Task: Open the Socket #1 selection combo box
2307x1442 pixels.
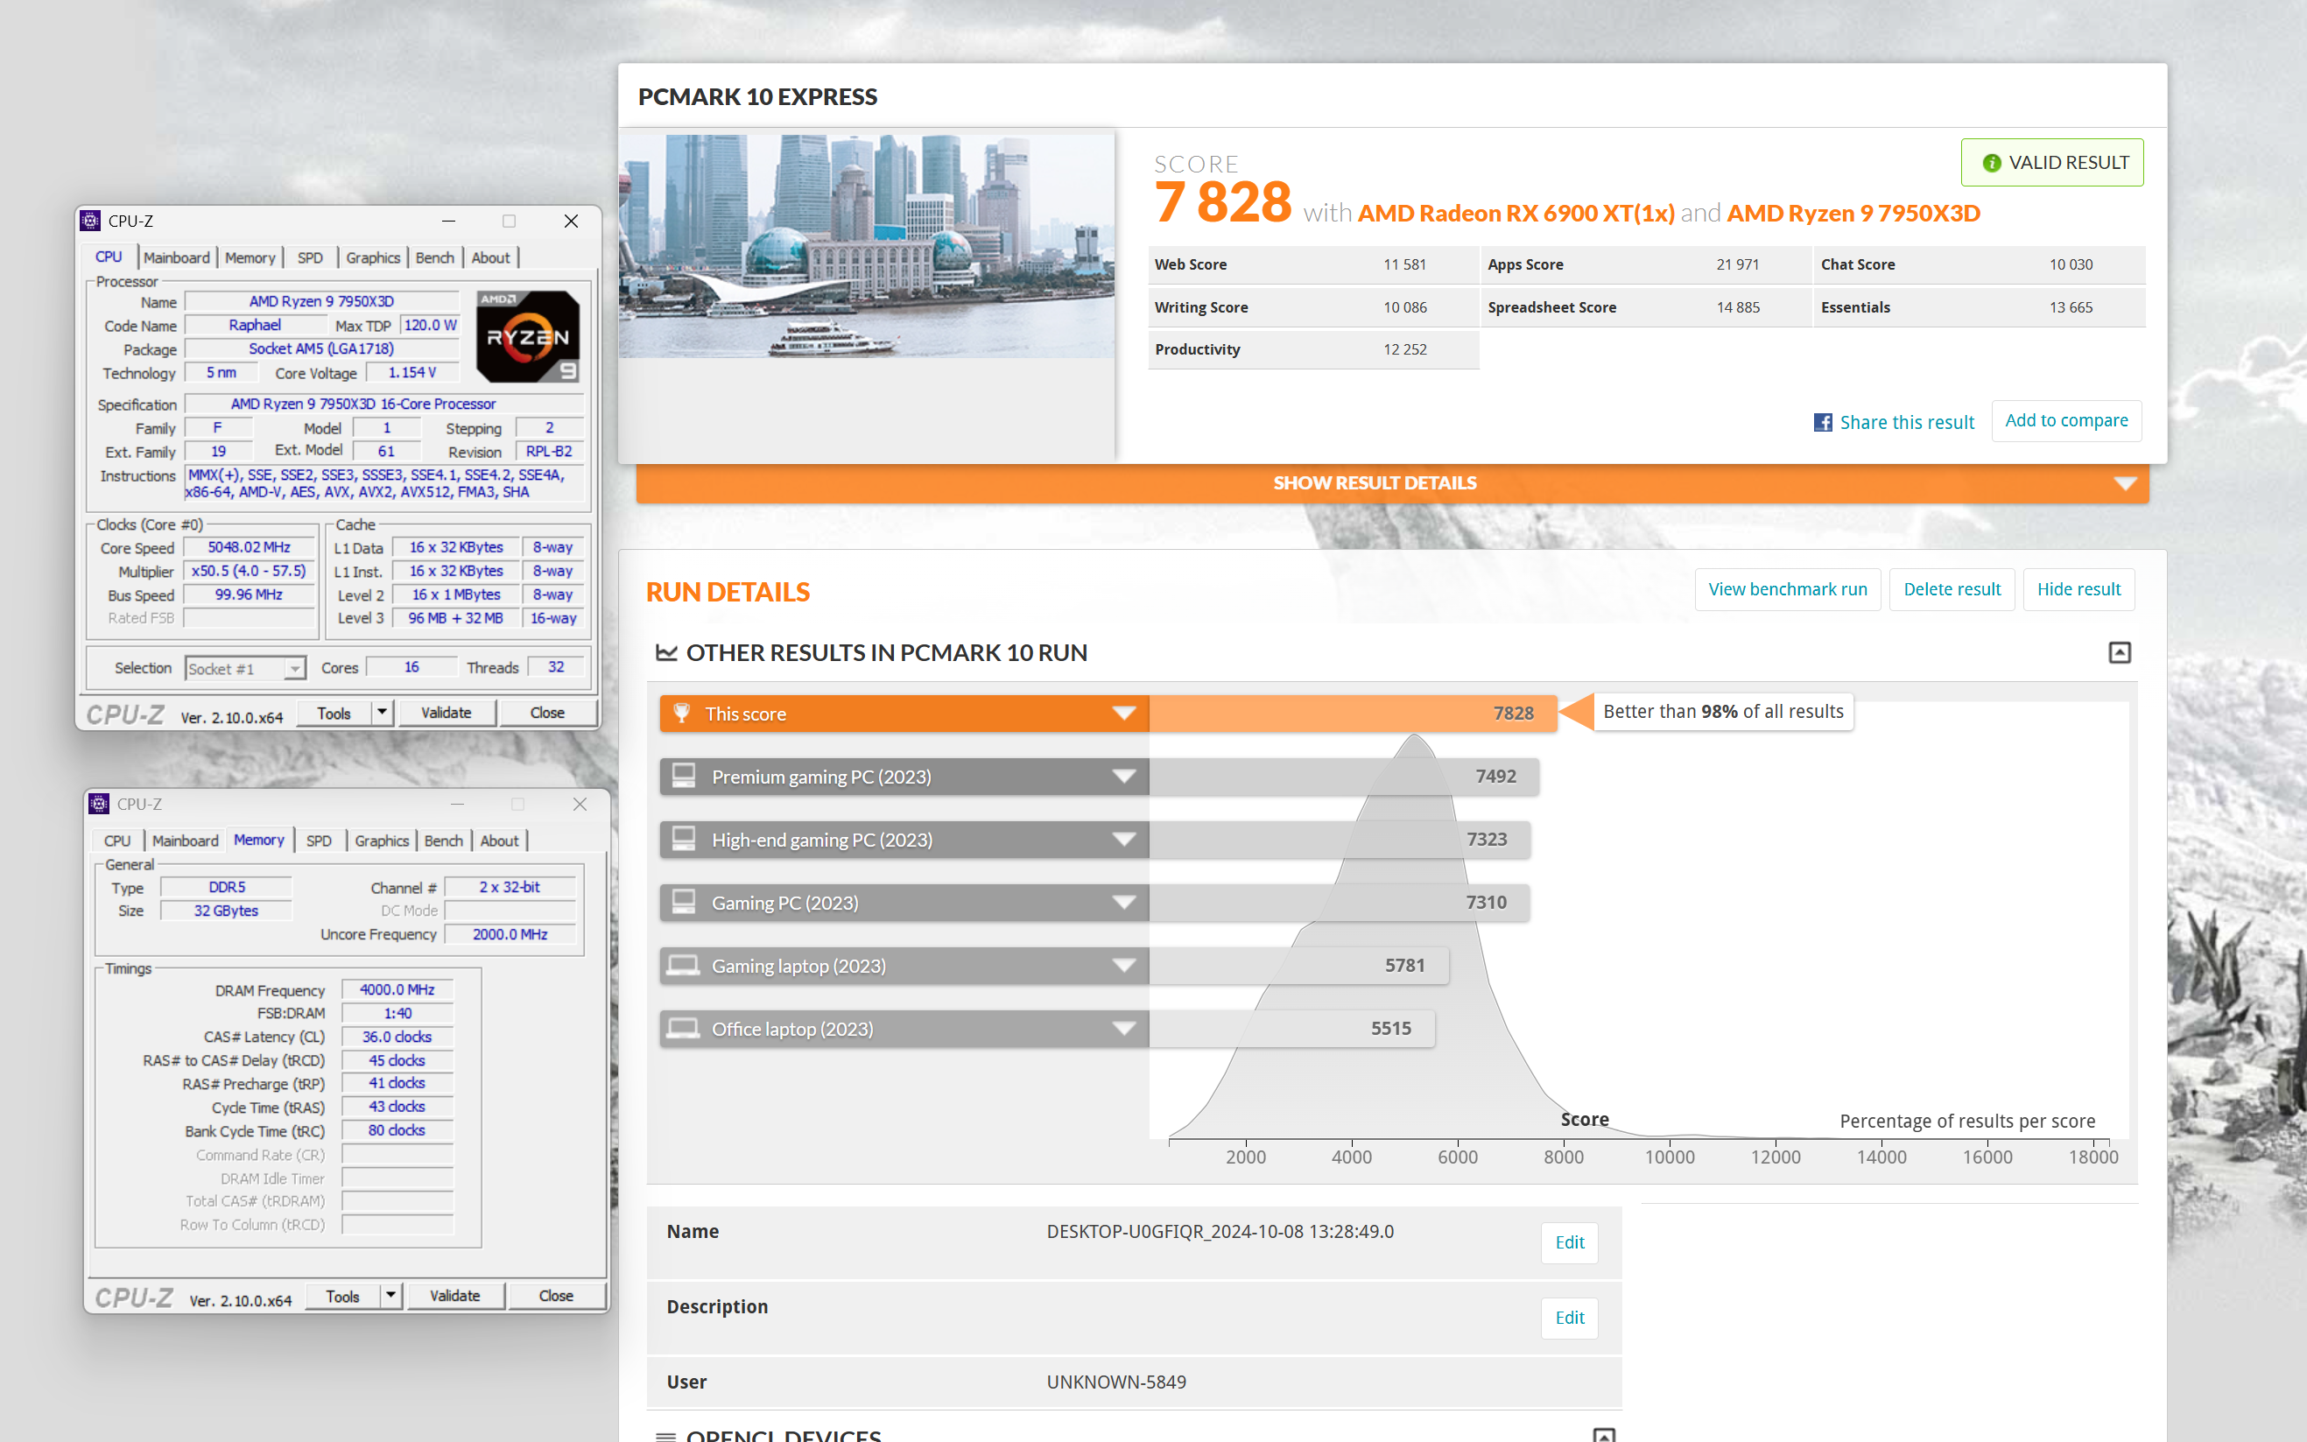Action: (245, 669)
